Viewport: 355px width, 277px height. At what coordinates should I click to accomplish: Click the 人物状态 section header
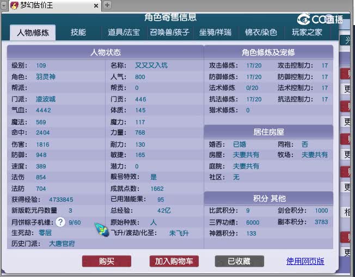[x=106, y=52]
